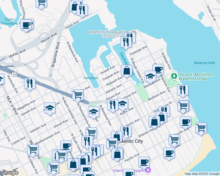The image size is (220, 176).
Task: Select the coffee cup marker near Pacific Ave waterfront
Action: coord(185,123)
